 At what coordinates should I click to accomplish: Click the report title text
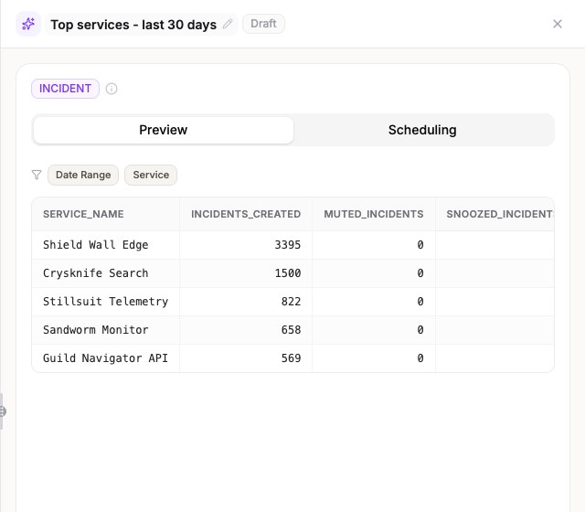tap(133, 25)
